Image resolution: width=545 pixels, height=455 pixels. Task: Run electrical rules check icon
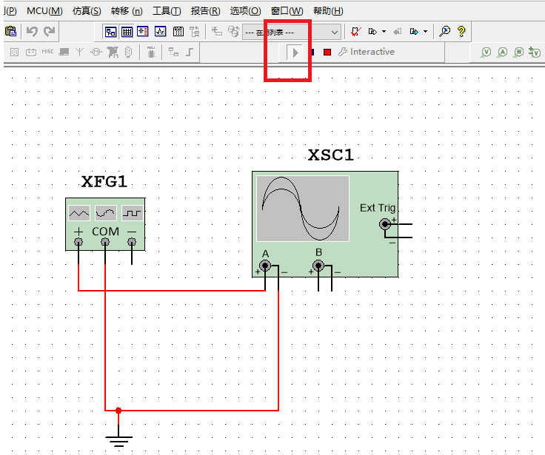[355, 32]
